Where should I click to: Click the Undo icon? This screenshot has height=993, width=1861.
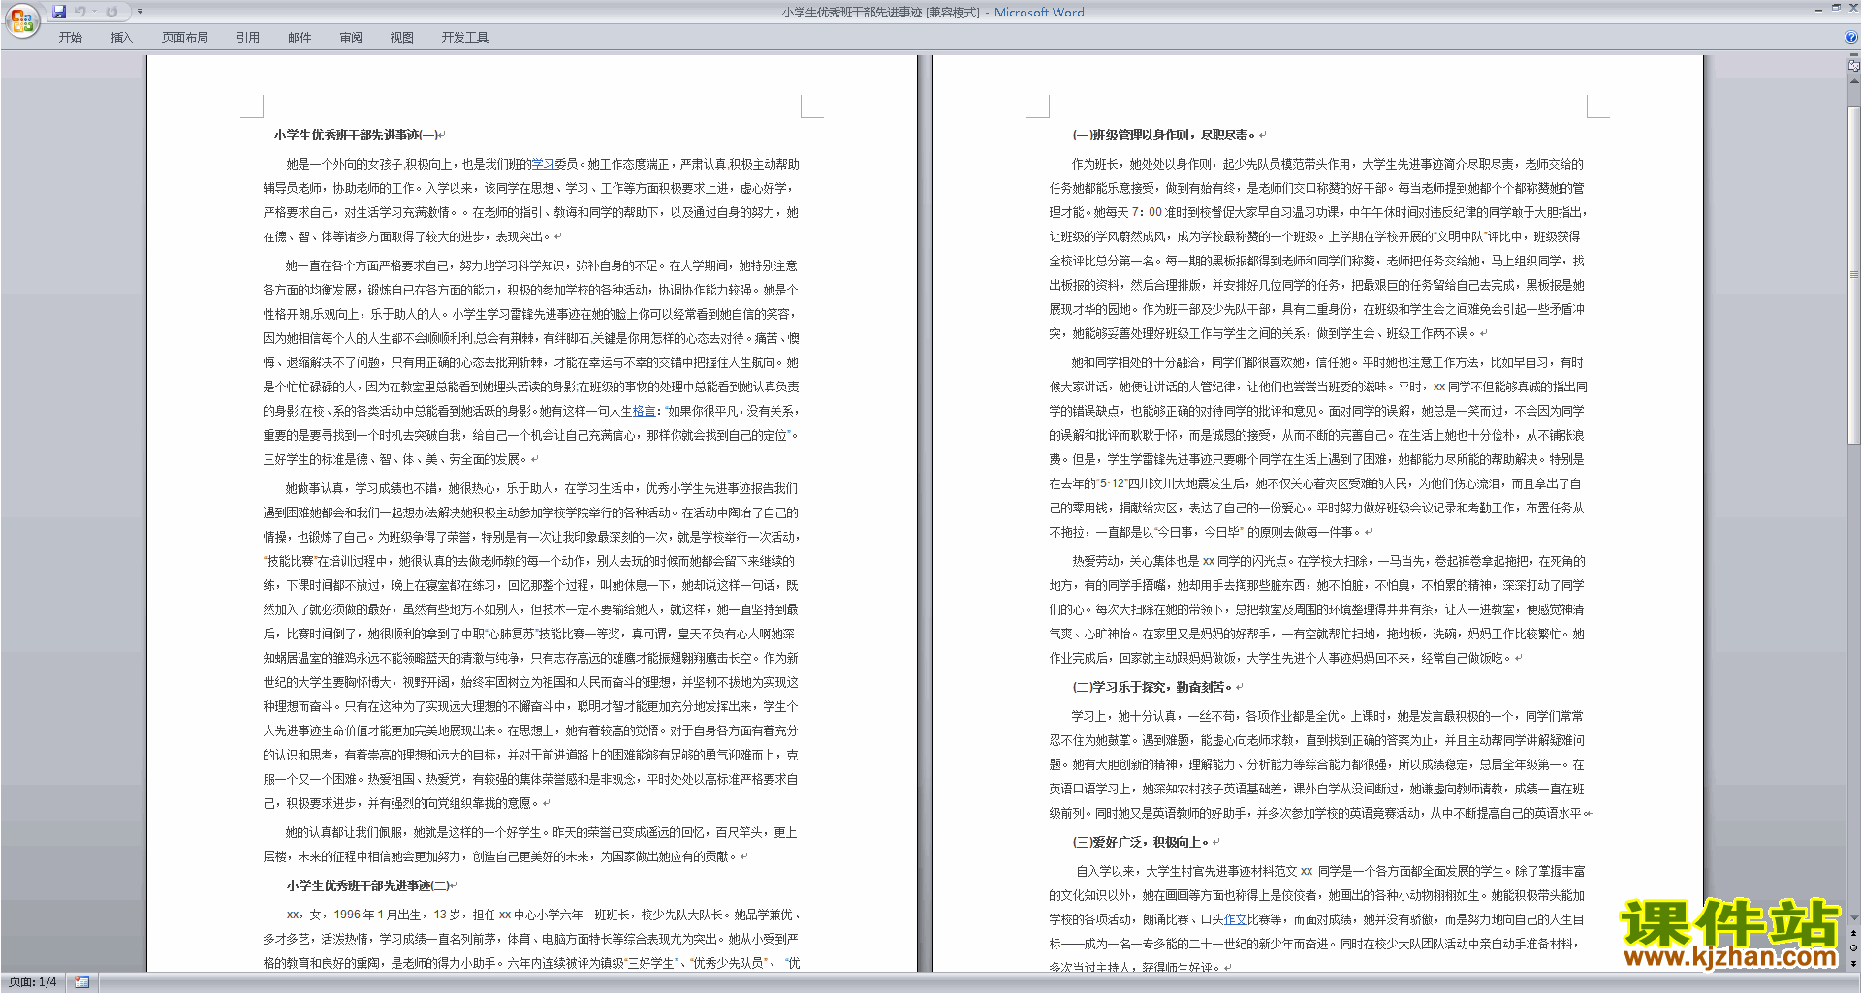(79, 12)
